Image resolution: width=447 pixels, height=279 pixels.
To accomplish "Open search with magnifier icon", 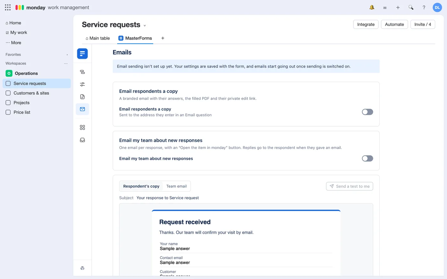I will pos(411,7).
